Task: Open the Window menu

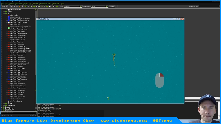Action: (x=11, y=4)
